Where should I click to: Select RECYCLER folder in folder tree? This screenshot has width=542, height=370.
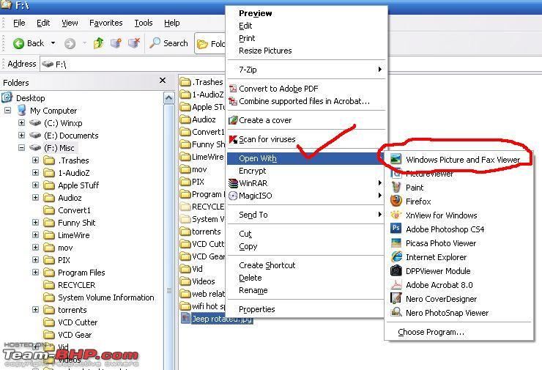coord(76,285)
